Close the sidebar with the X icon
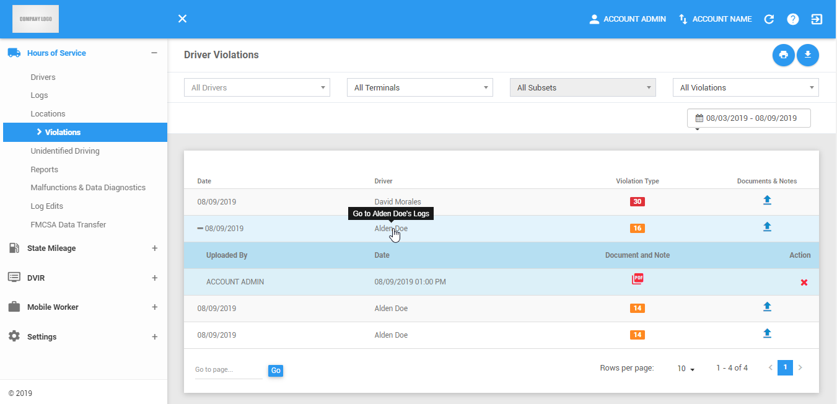Viewport: 837px width, 404px height. pyautogui.click(x=182, y=19)
